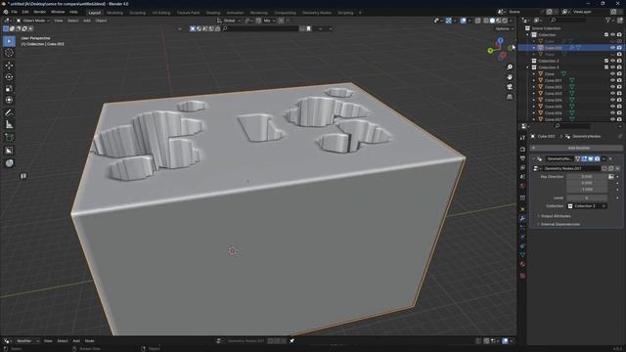Activate the Select Box tool
Viewport: 626px width, 352px height.
(x=9, y=41)
